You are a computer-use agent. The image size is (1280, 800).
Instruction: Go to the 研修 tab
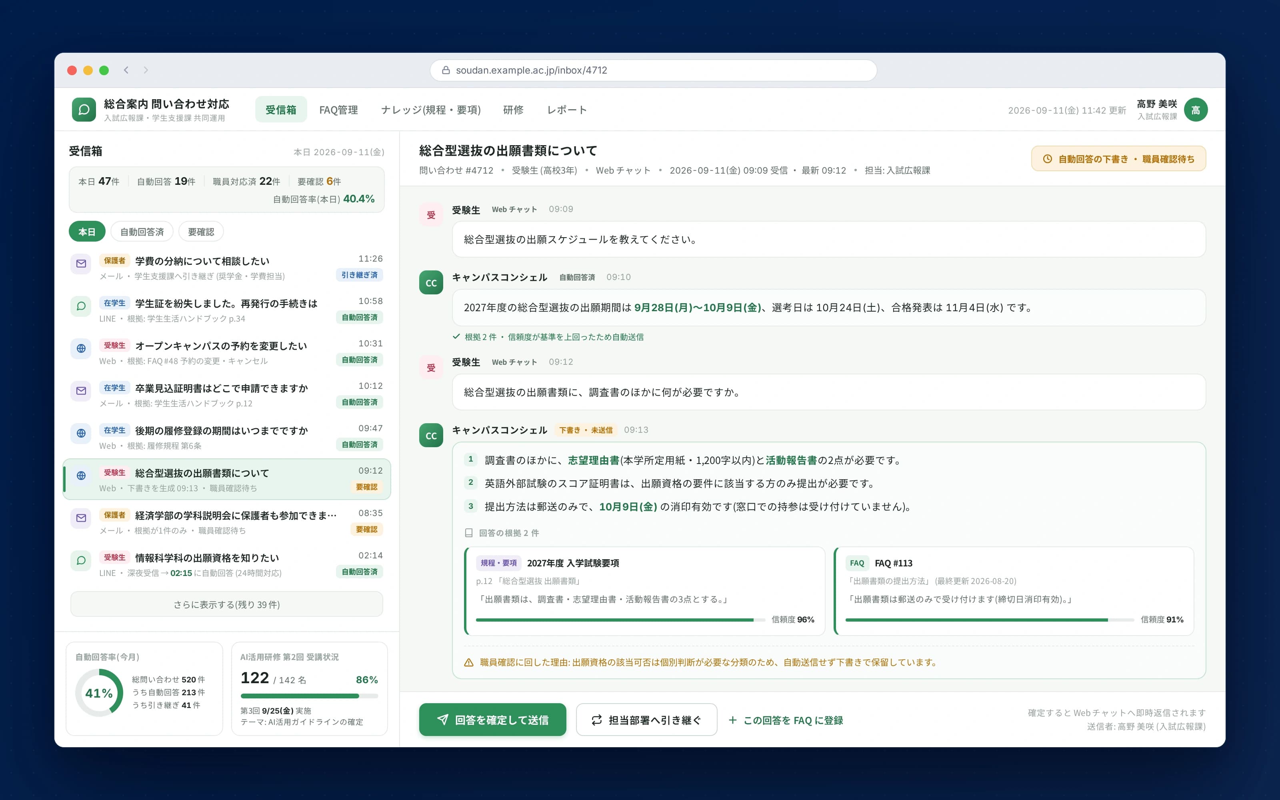pyautogui.click(x=513, y=110)
